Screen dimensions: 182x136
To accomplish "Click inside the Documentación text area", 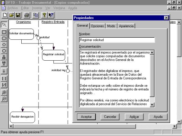I will [115, 78].
